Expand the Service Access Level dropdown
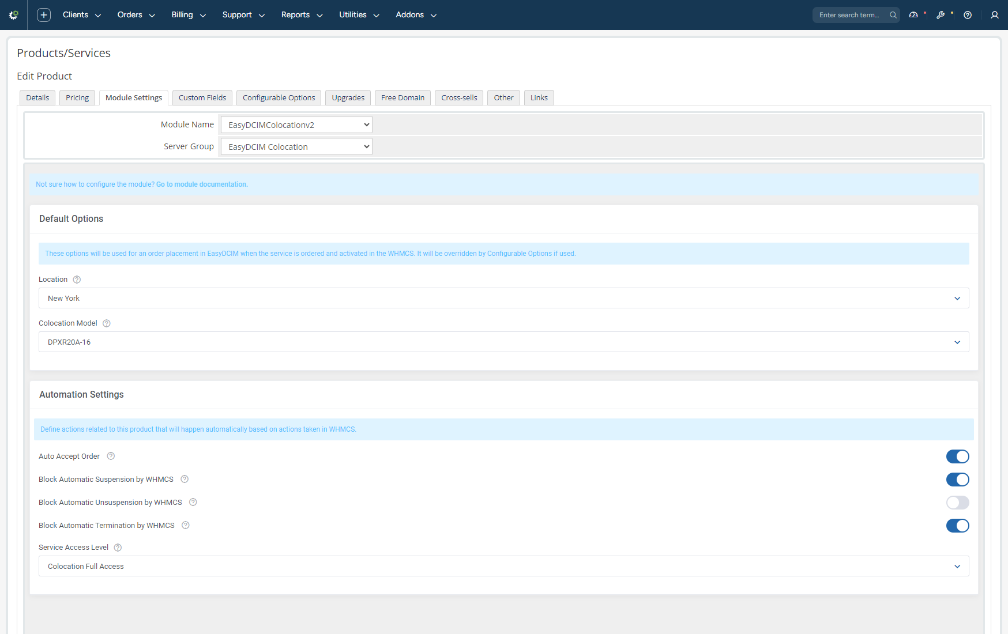1008x634 pixels. pyautogui.click(x=504, y=566)
